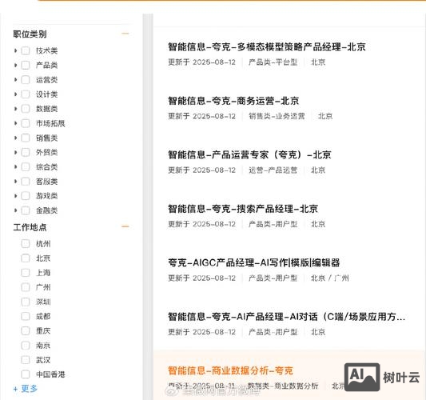Expand the 客服类 tree arrow
426x400 pixels.
point(15,182)
